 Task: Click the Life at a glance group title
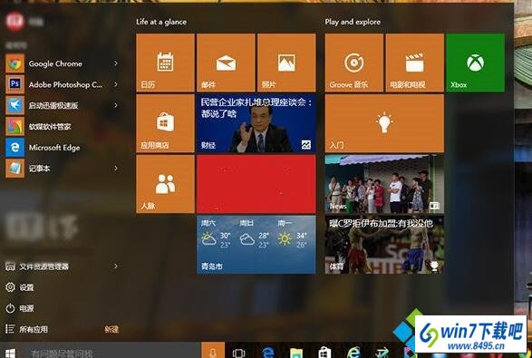(161, 22)
